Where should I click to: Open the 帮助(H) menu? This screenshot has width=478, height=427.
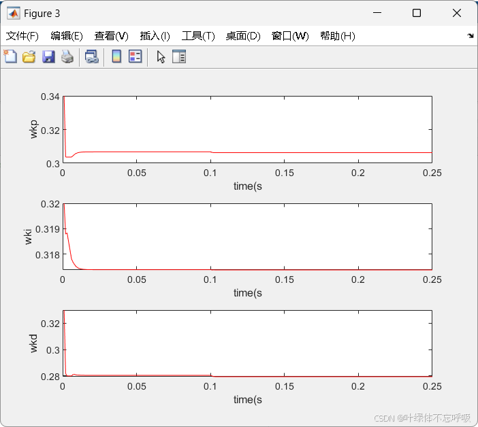pos(338,36)
